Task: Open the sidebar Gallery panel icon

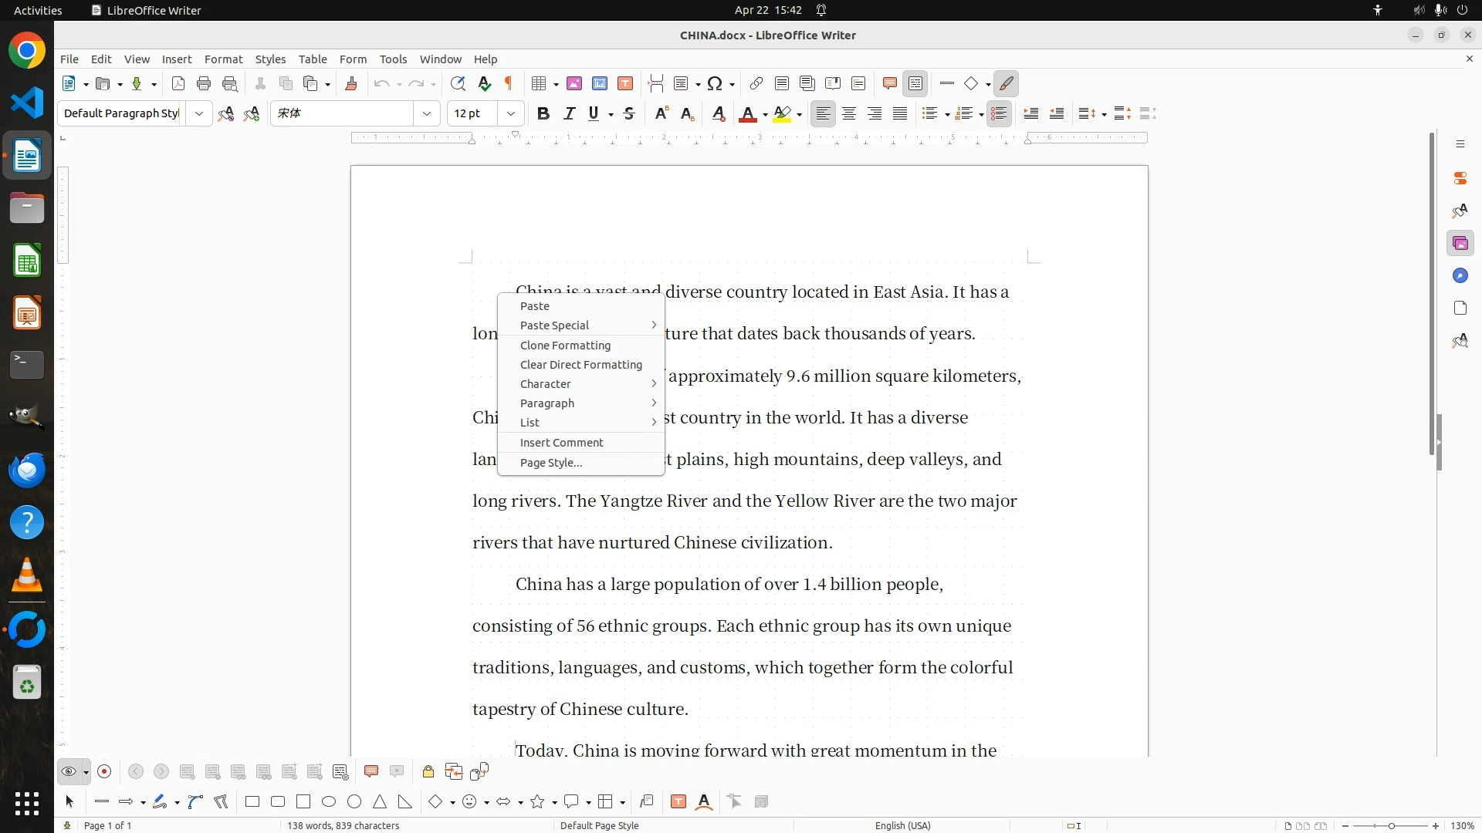Action: [1460, 244]
